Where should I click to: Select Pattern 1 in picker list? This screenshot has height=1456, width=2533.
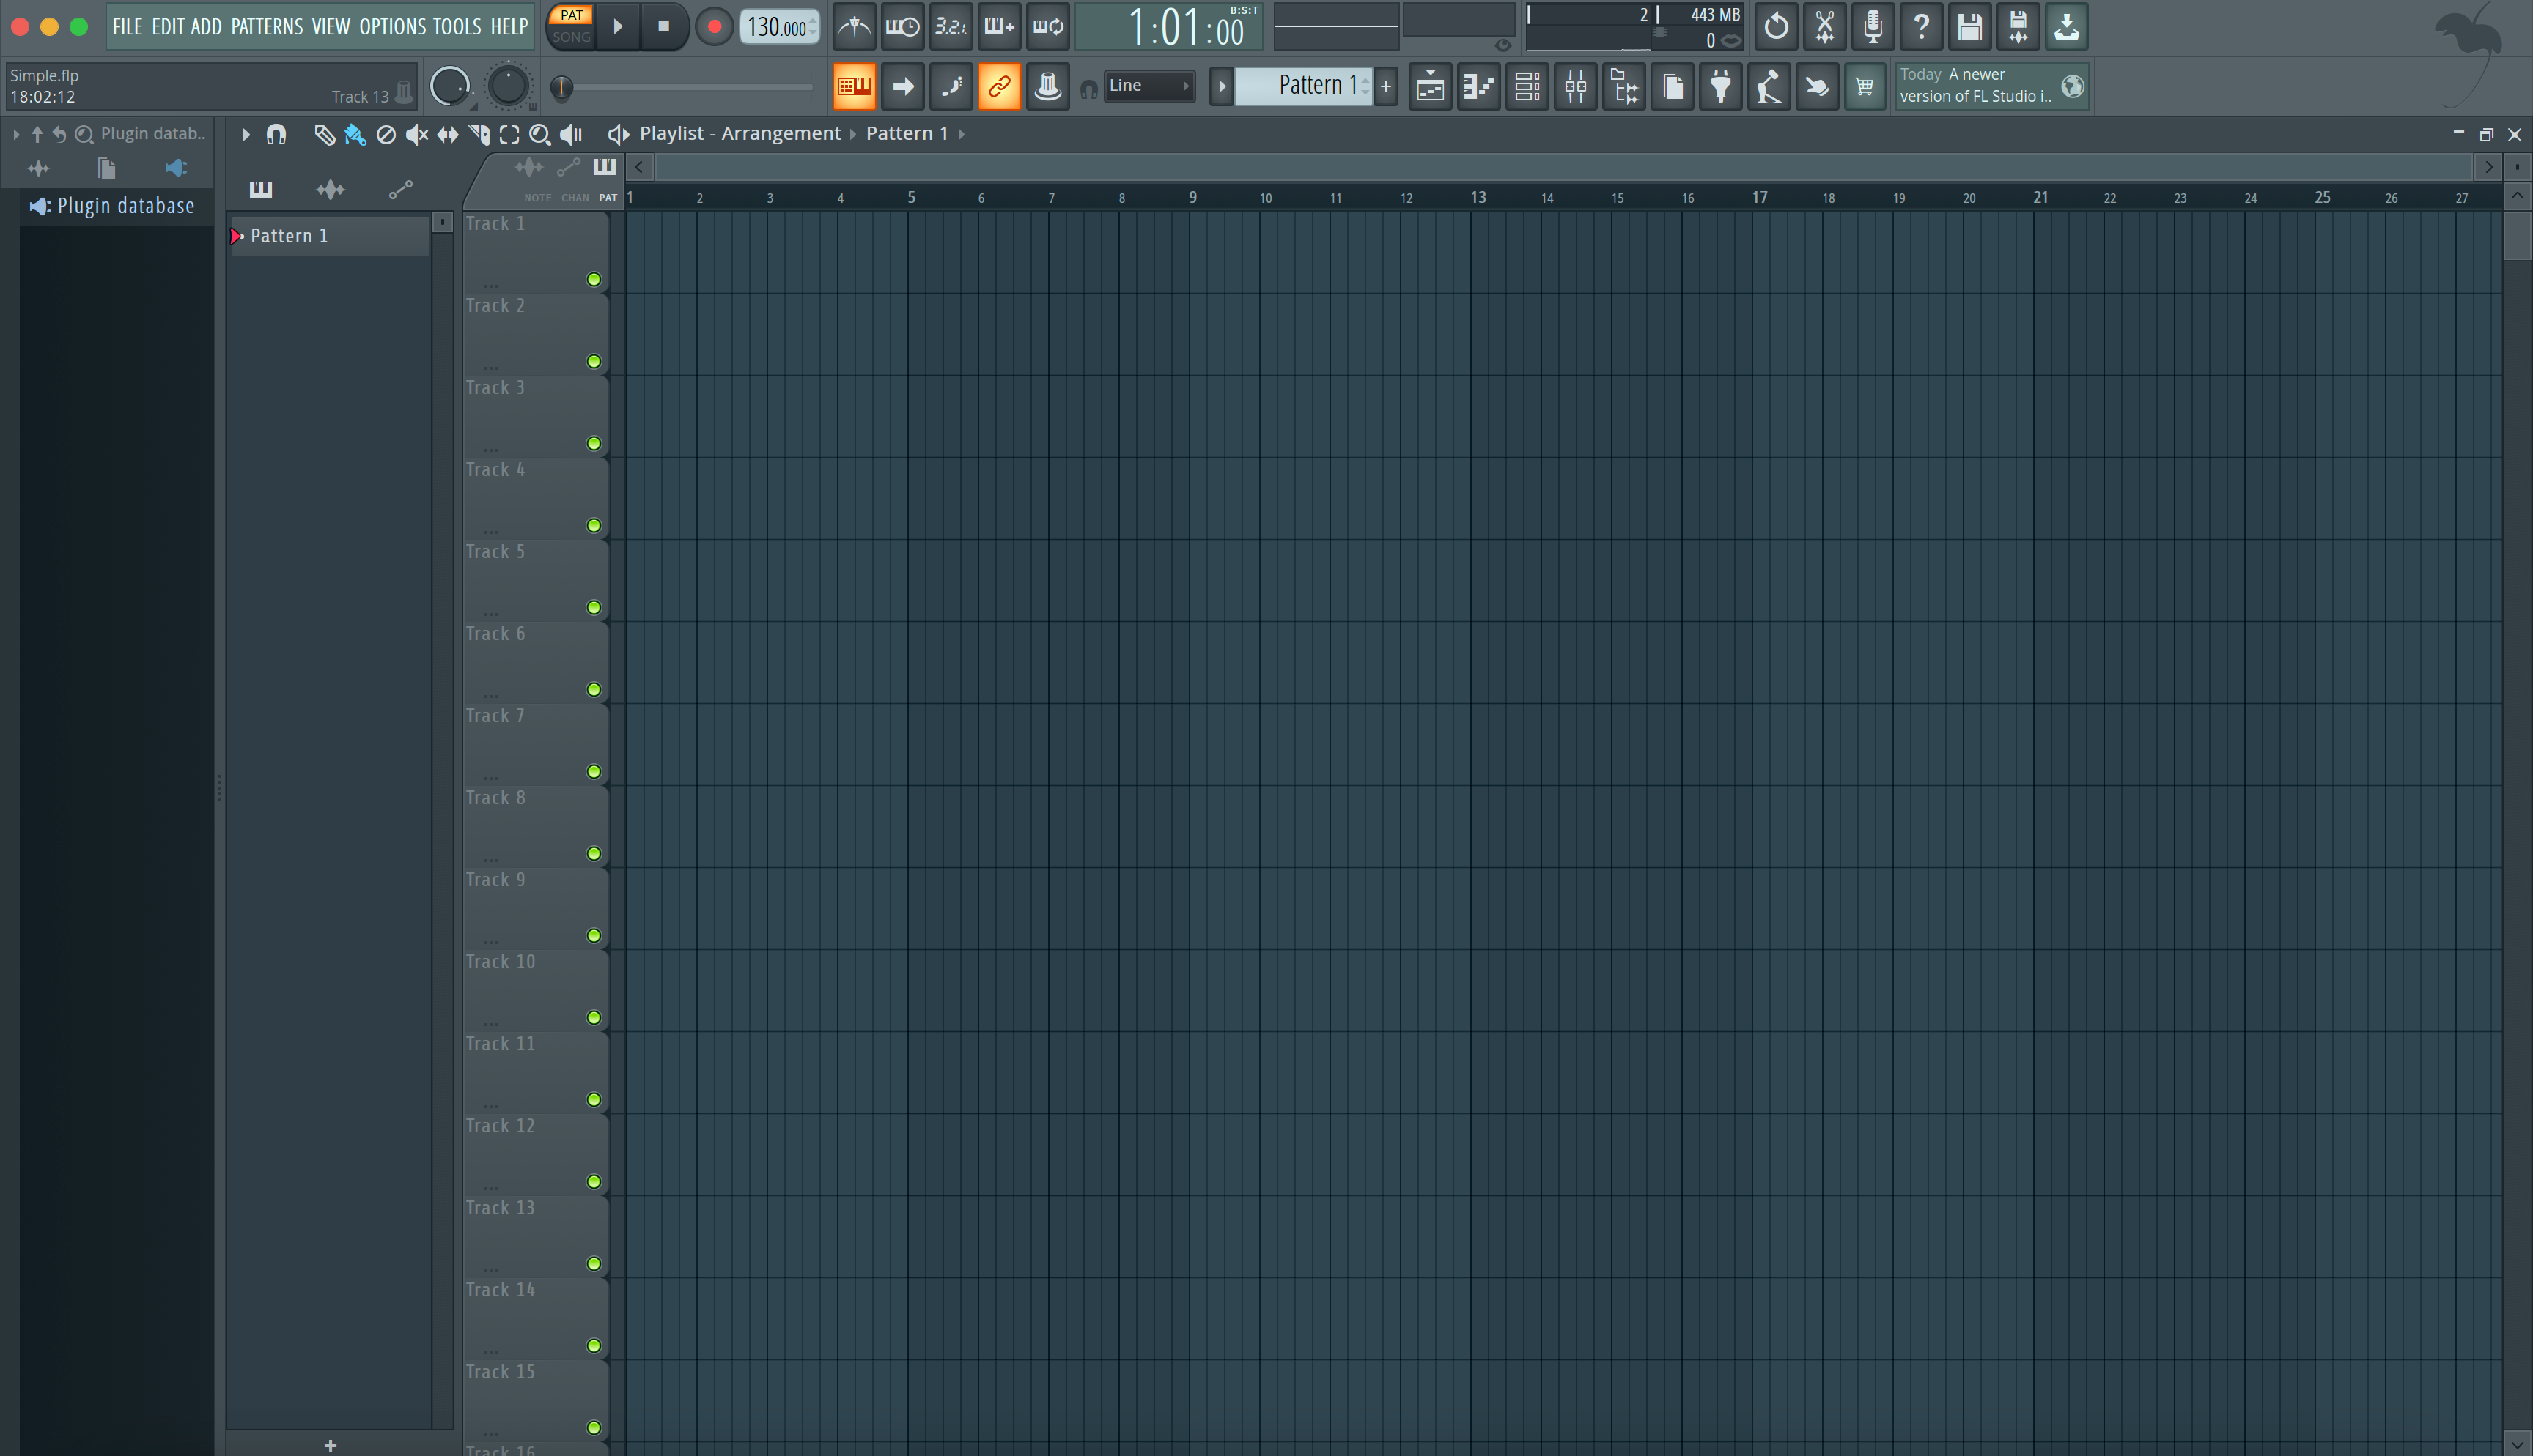click(x=330, y=236)
